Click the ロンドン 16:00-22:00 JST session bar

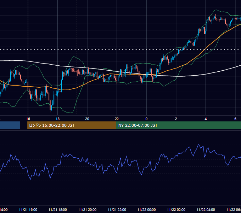(72, 125)
